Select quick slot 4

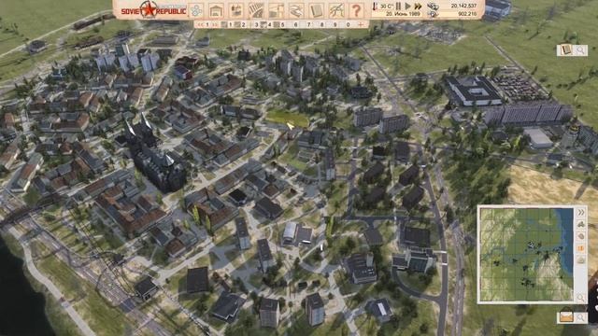(267, 25)
